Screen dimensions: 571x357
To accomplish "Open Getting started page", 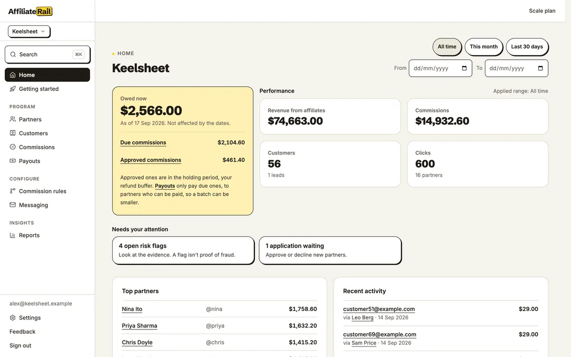I will point(48,89).
